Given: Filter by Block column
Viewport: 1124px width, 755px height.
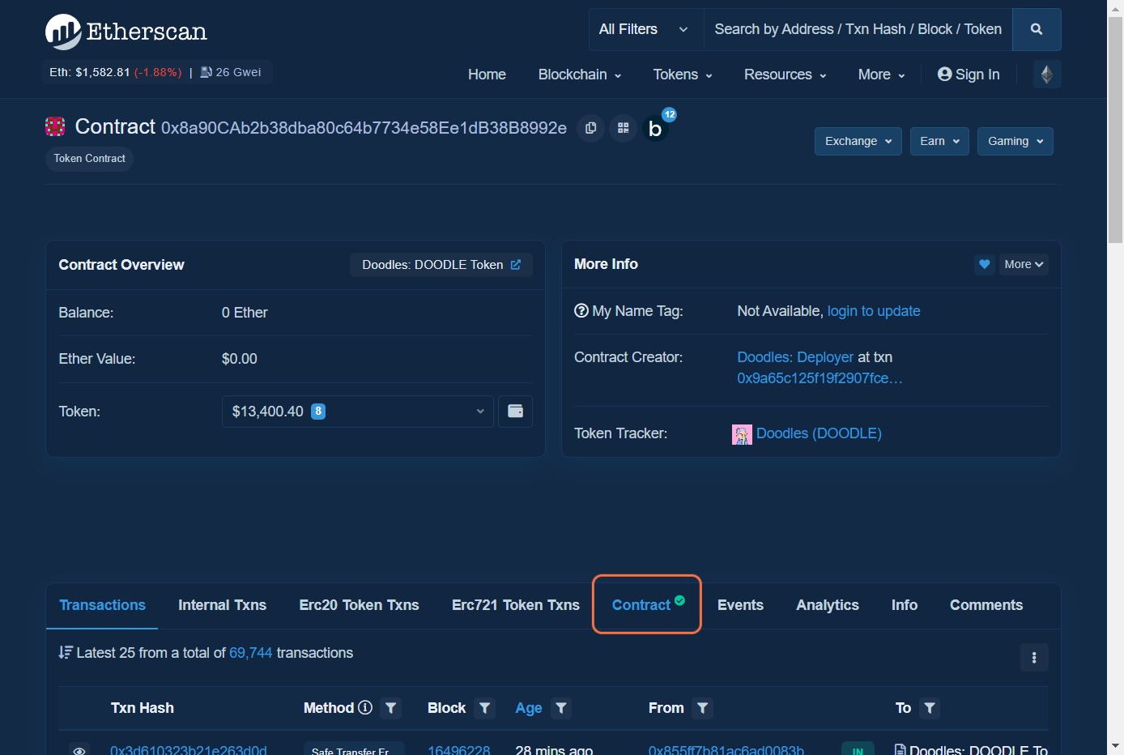Looking at the screenshot, I should 485,708.
